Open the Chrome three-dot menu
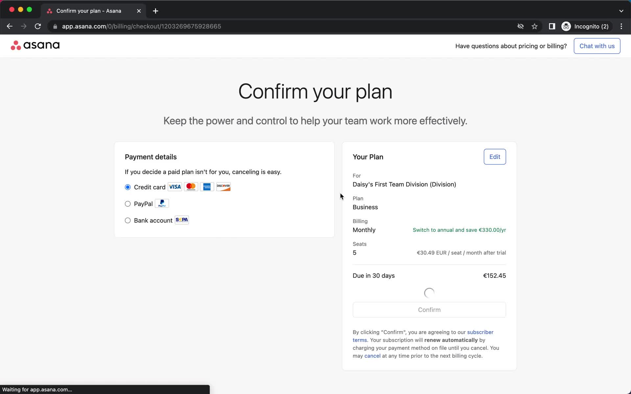631x394 pixels. [621, 26]
